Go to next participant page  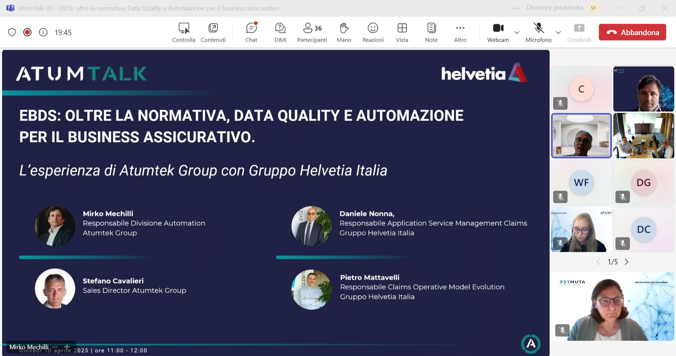click(x=627, y=262)
